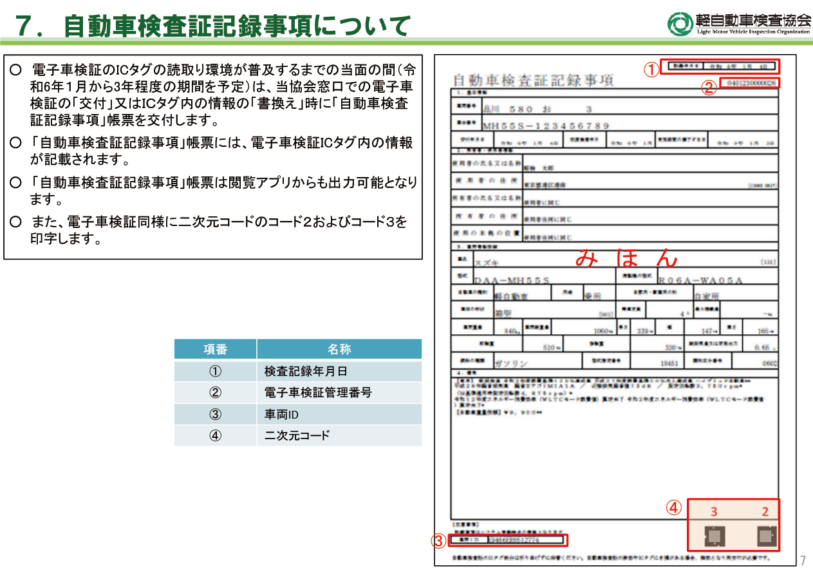Select the bullet paragraph starting 電子車検証のICタグの読取り環境
The height and width of the screenshot is (575, 813).
[x=213, y=95]
